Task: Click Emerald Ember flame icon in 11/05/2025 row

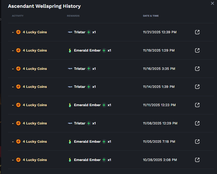Action: coord(70,142)
